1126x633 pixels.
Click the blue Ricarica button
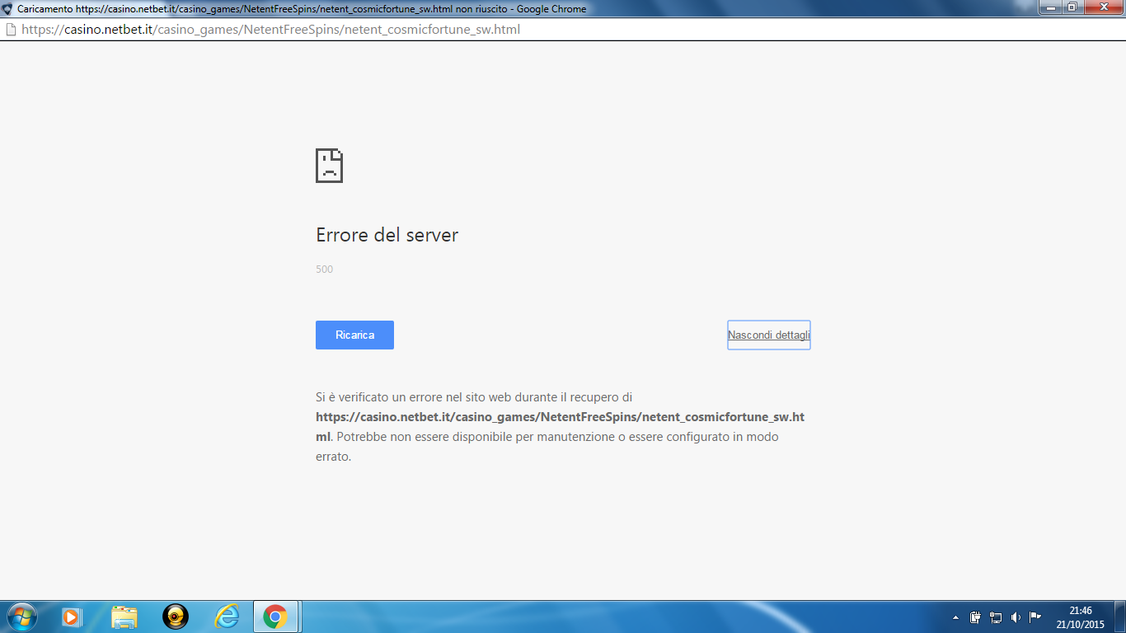354,335
